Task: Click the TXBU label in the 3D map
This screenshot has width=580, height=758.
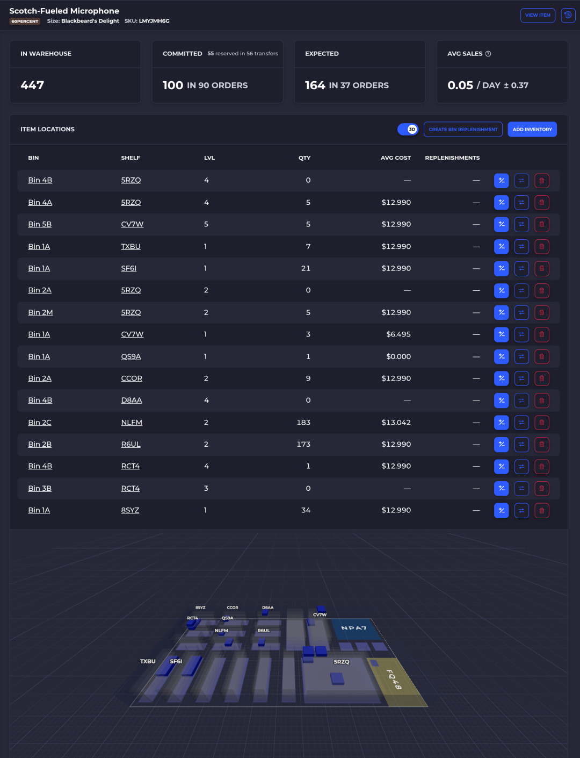Action: [x=148, y=661]
